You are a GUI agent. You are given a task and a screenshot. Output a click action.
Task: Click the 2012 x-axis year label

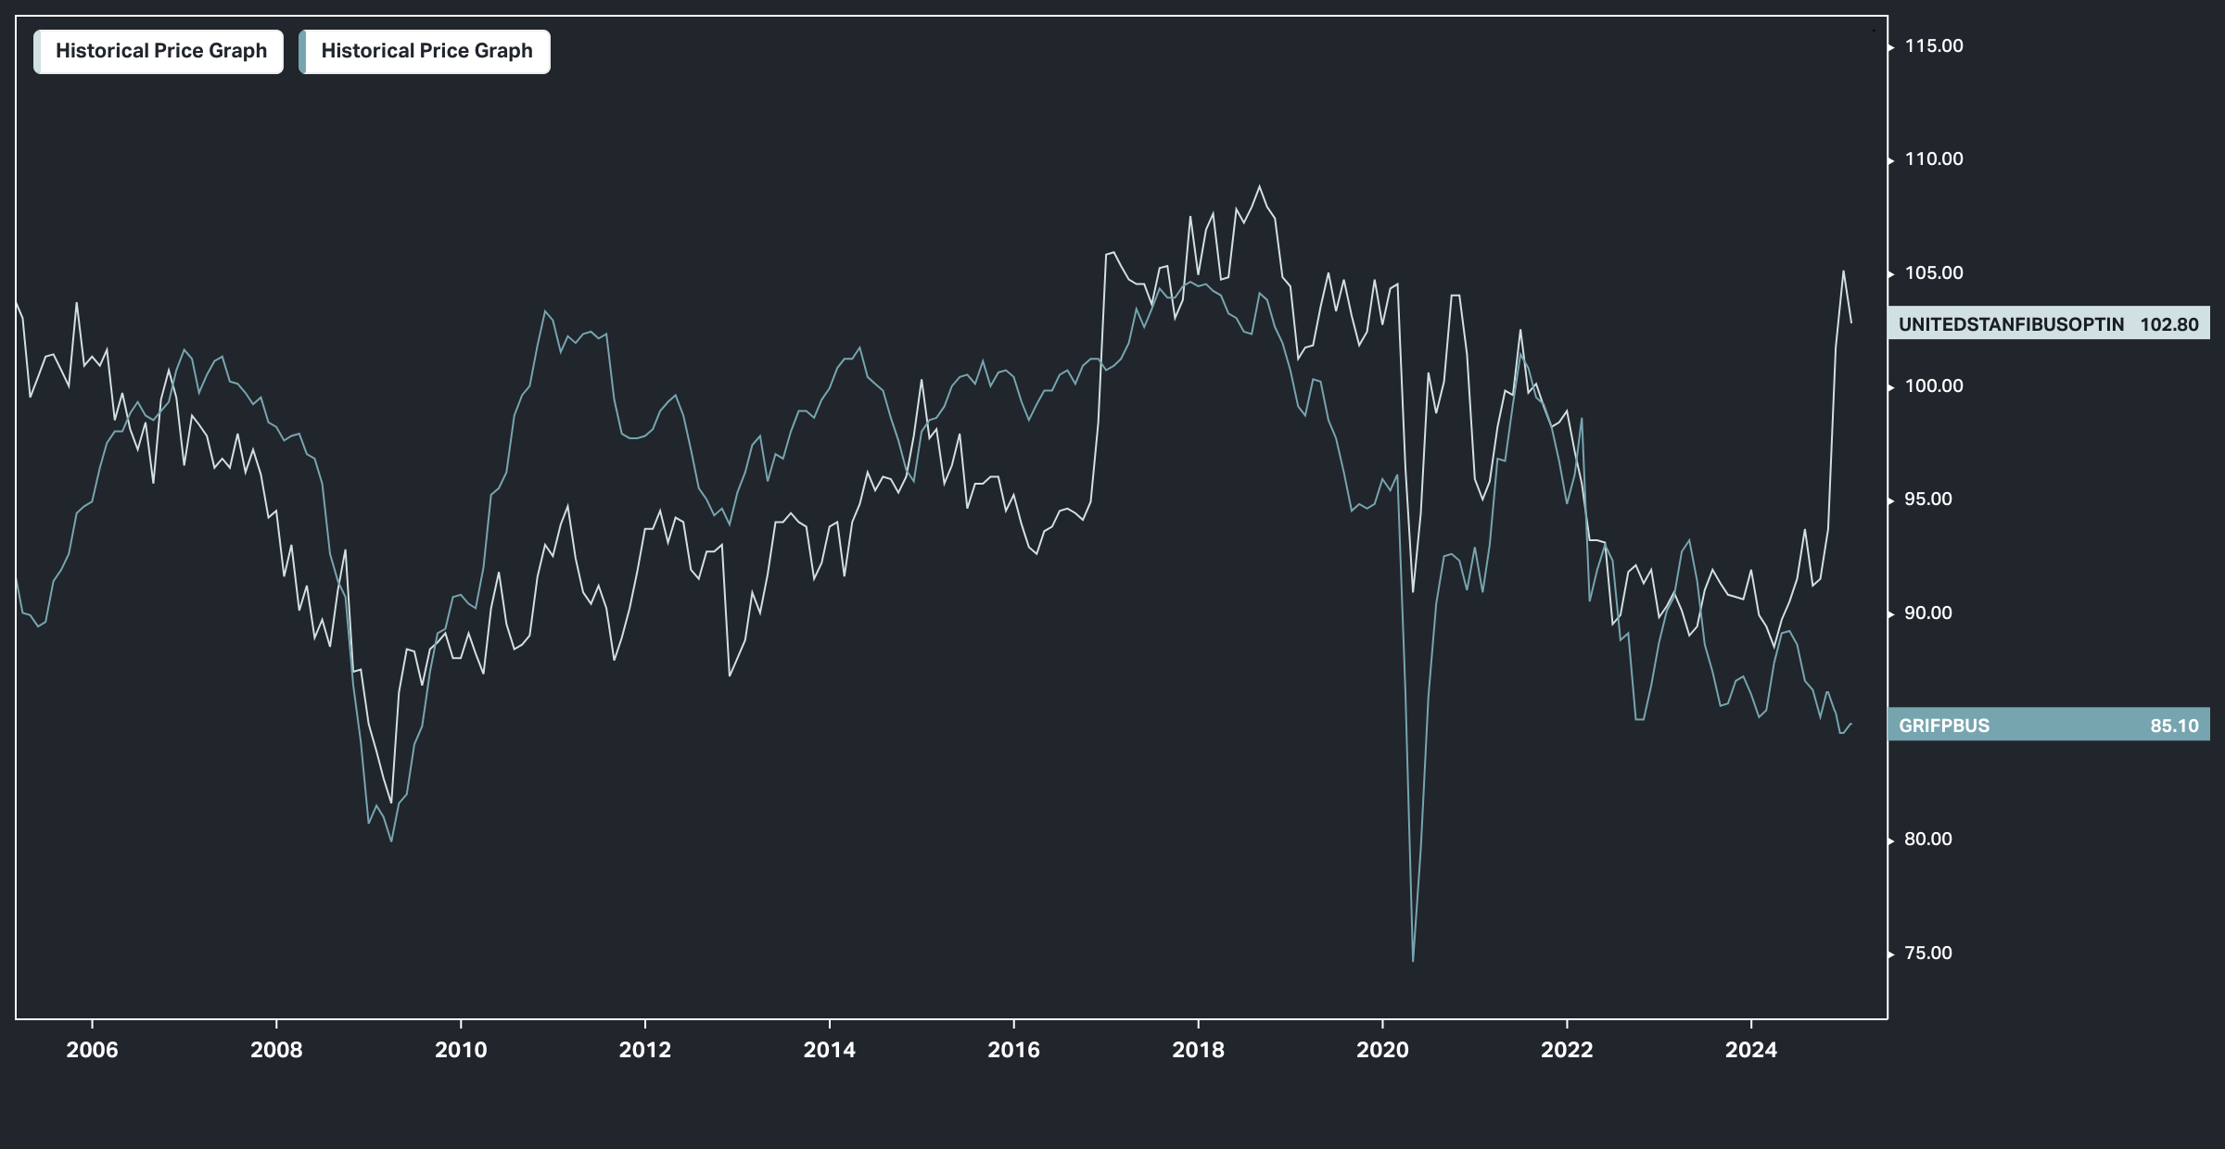pyautogui.click(x=645, y=1049)
